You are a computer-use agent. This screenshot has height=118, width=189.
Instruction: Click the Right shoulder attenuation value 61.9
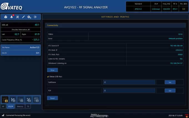pyautogui.click(x=37, y=34)
